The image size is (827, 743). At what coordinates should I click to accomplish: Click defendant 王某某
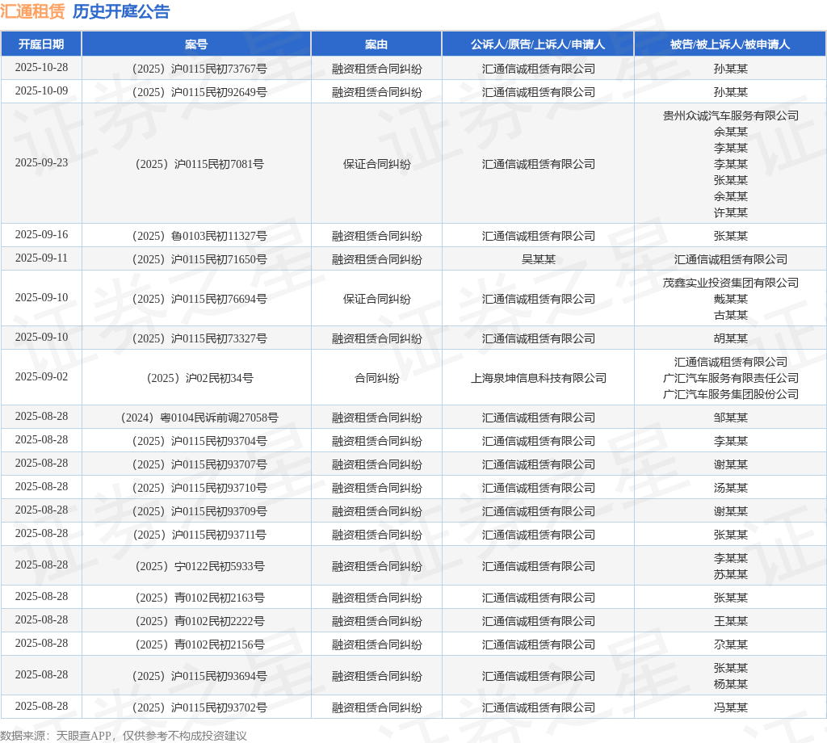coord(730,621)
